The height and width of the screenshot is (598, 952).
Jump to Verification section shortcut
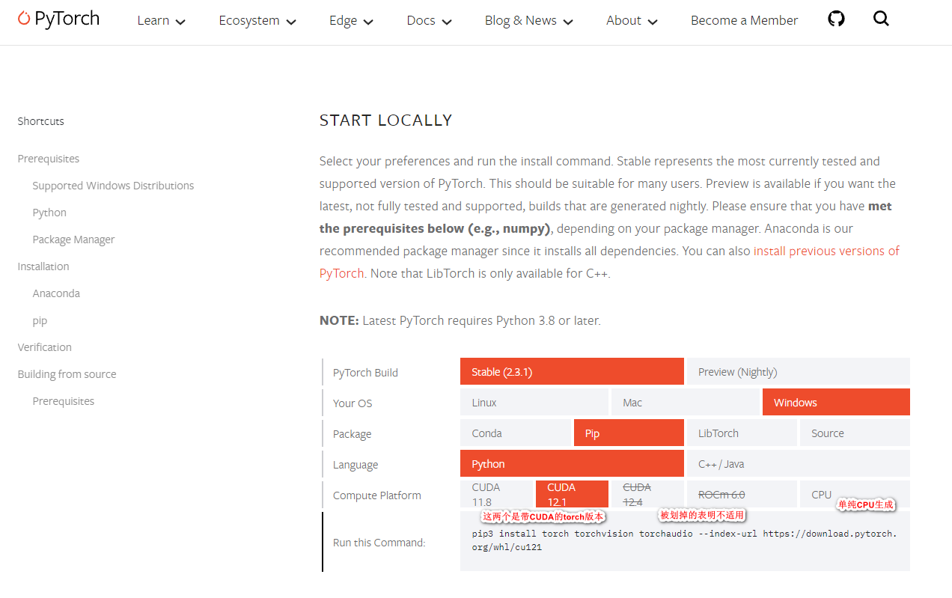pos(45,347)
